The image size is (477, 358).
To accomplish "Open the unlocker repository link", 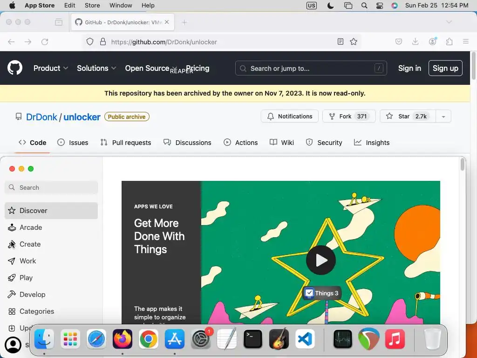I will coord(82,117).
